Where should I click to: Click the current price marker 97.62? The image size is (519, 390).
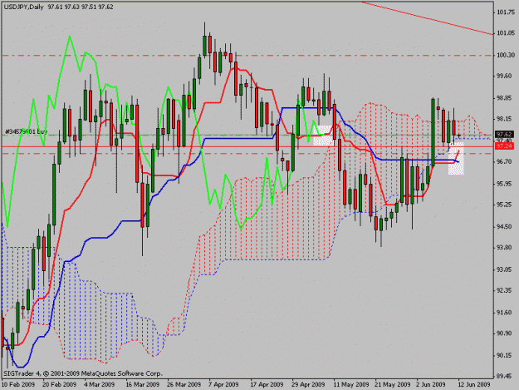504,134
